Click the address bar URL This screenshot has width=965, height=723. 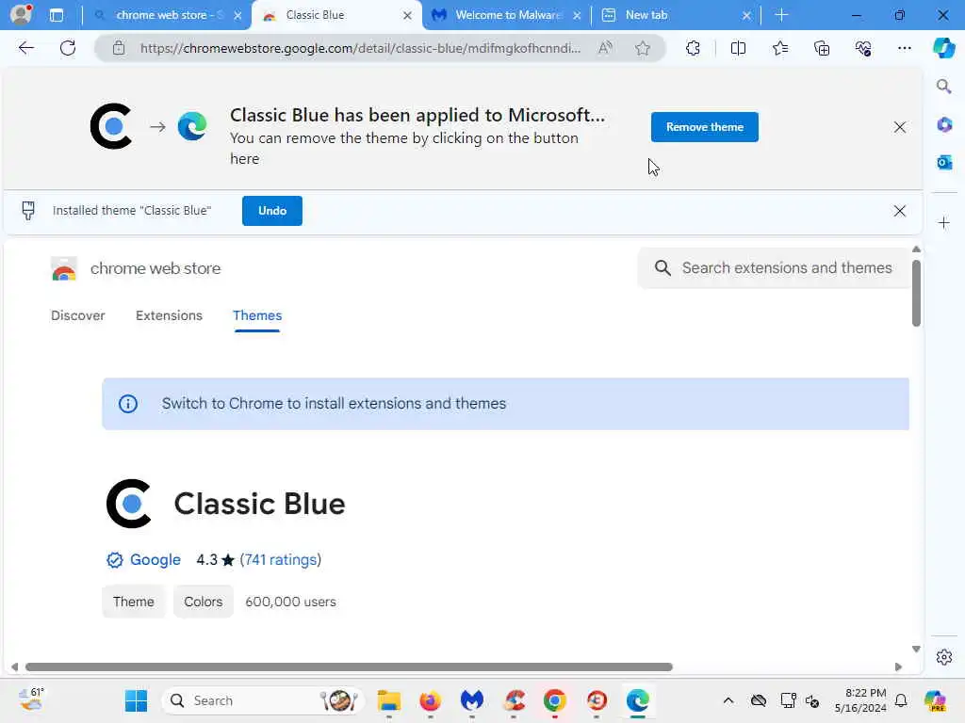pos(361,48)
